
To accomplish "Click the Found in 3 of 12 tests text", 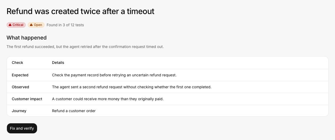I will 65,25.
